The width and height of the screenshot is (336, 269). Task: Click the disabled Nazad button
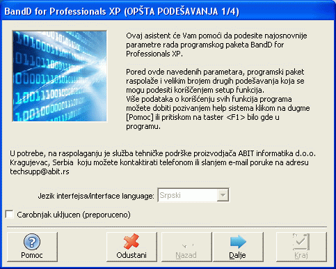coord(186,247)
